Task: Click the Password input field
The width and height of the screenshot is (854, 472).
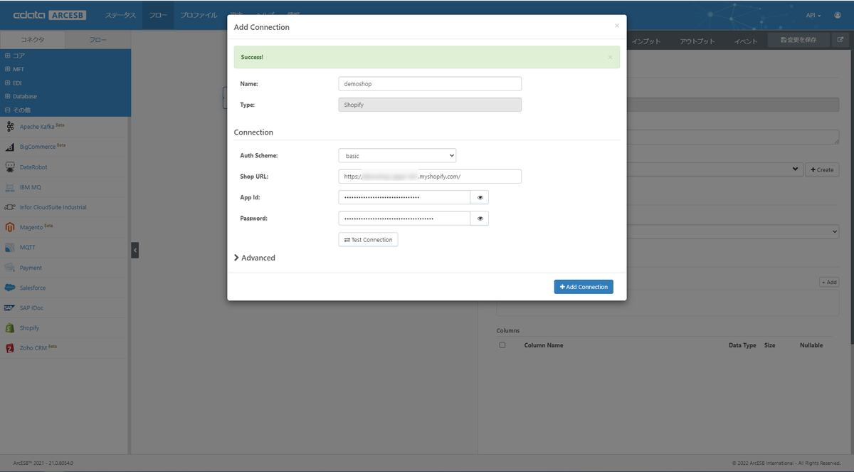Action: 404,219
